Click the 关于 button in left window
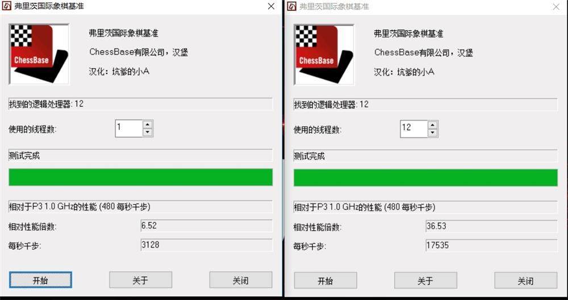The height and width of the screenshot is (300, 568). tap(140, 280)
